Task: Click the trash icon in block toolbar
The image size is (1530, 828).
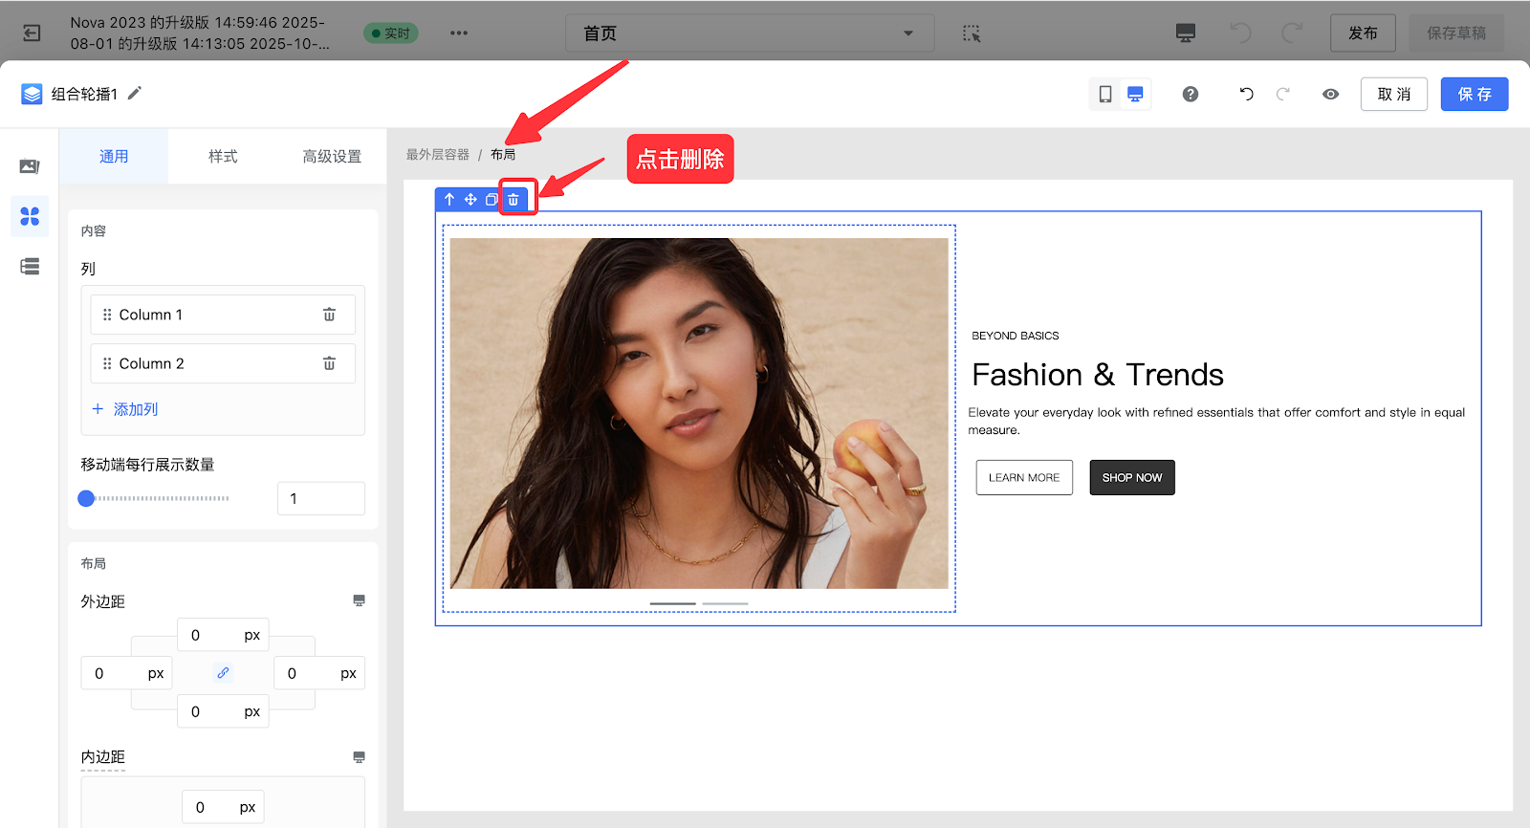Action: (514, 200)
